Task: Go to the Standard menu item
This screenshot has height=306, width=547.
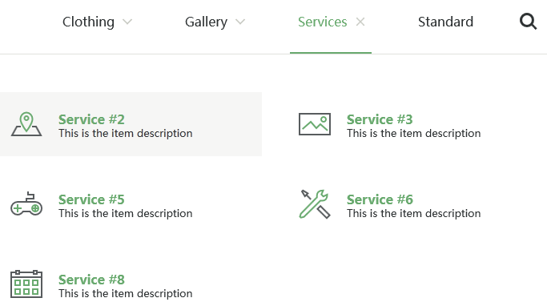Action: point(445,22)
